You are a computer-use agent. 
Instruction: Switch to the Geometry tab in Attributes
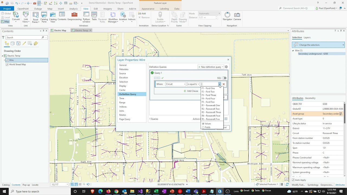coord(310,98)
